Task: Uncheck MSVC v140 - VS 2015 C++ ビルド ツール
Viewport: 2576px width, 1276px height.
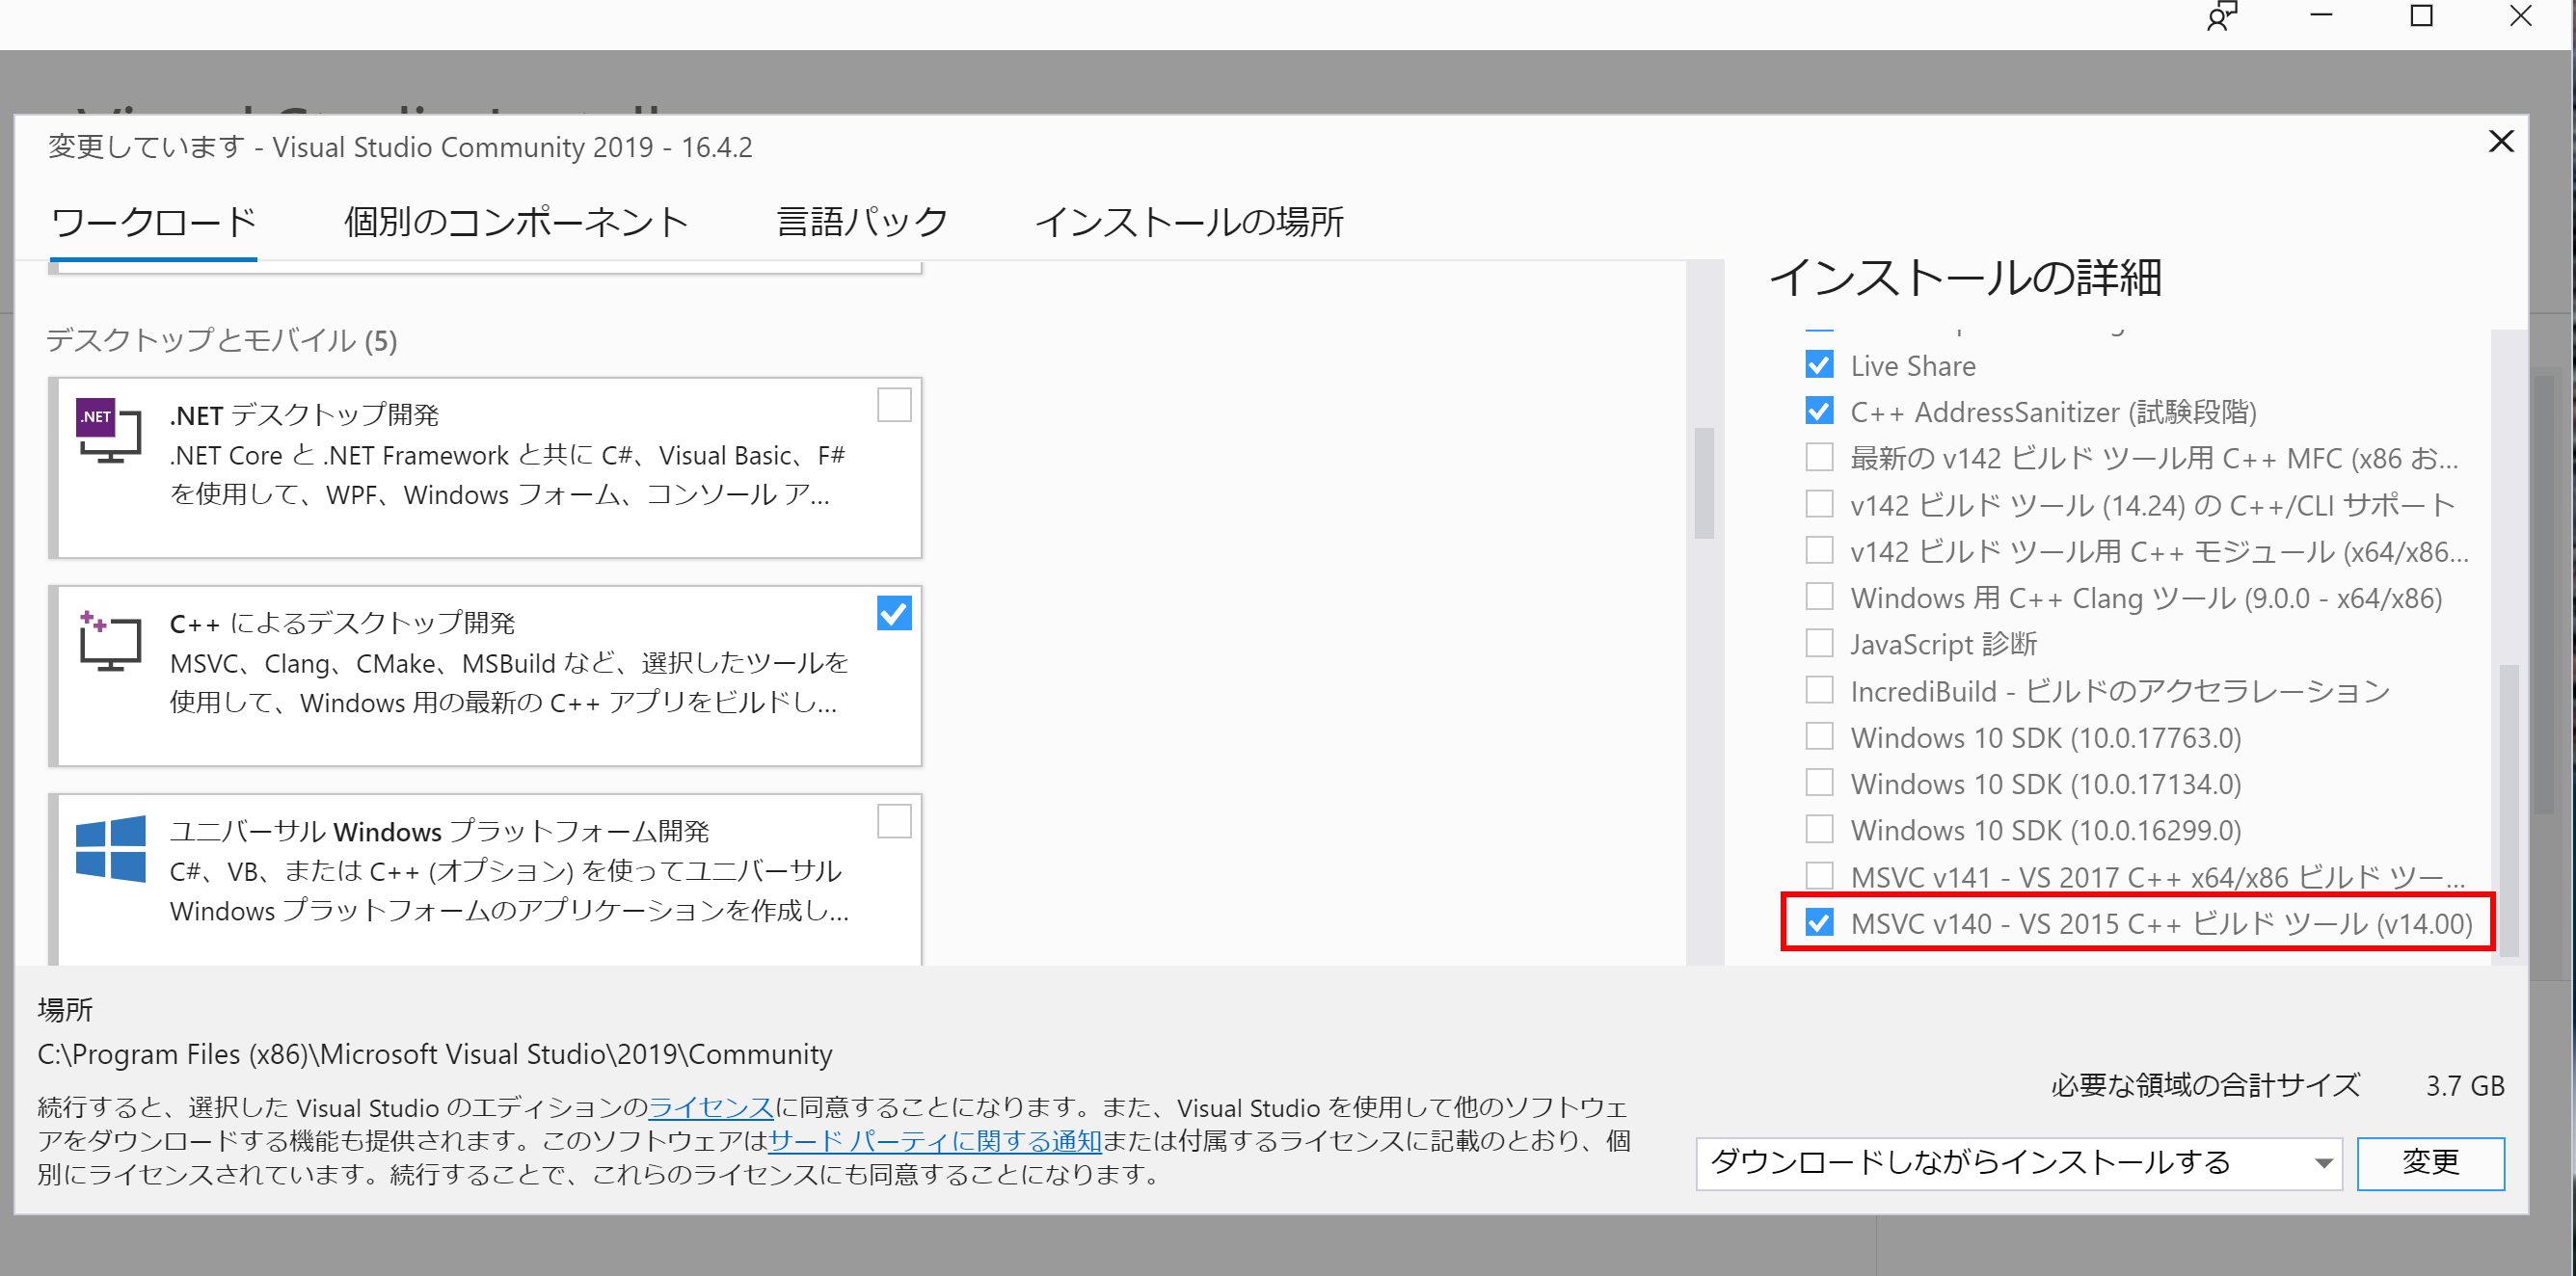Action: 1819,922
